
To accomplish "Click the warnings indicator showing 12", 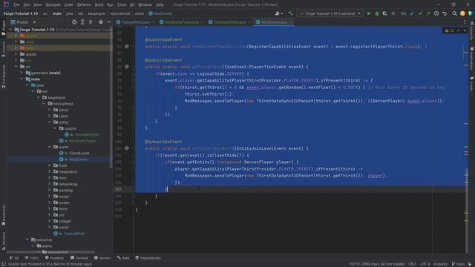I will [449, 30].
